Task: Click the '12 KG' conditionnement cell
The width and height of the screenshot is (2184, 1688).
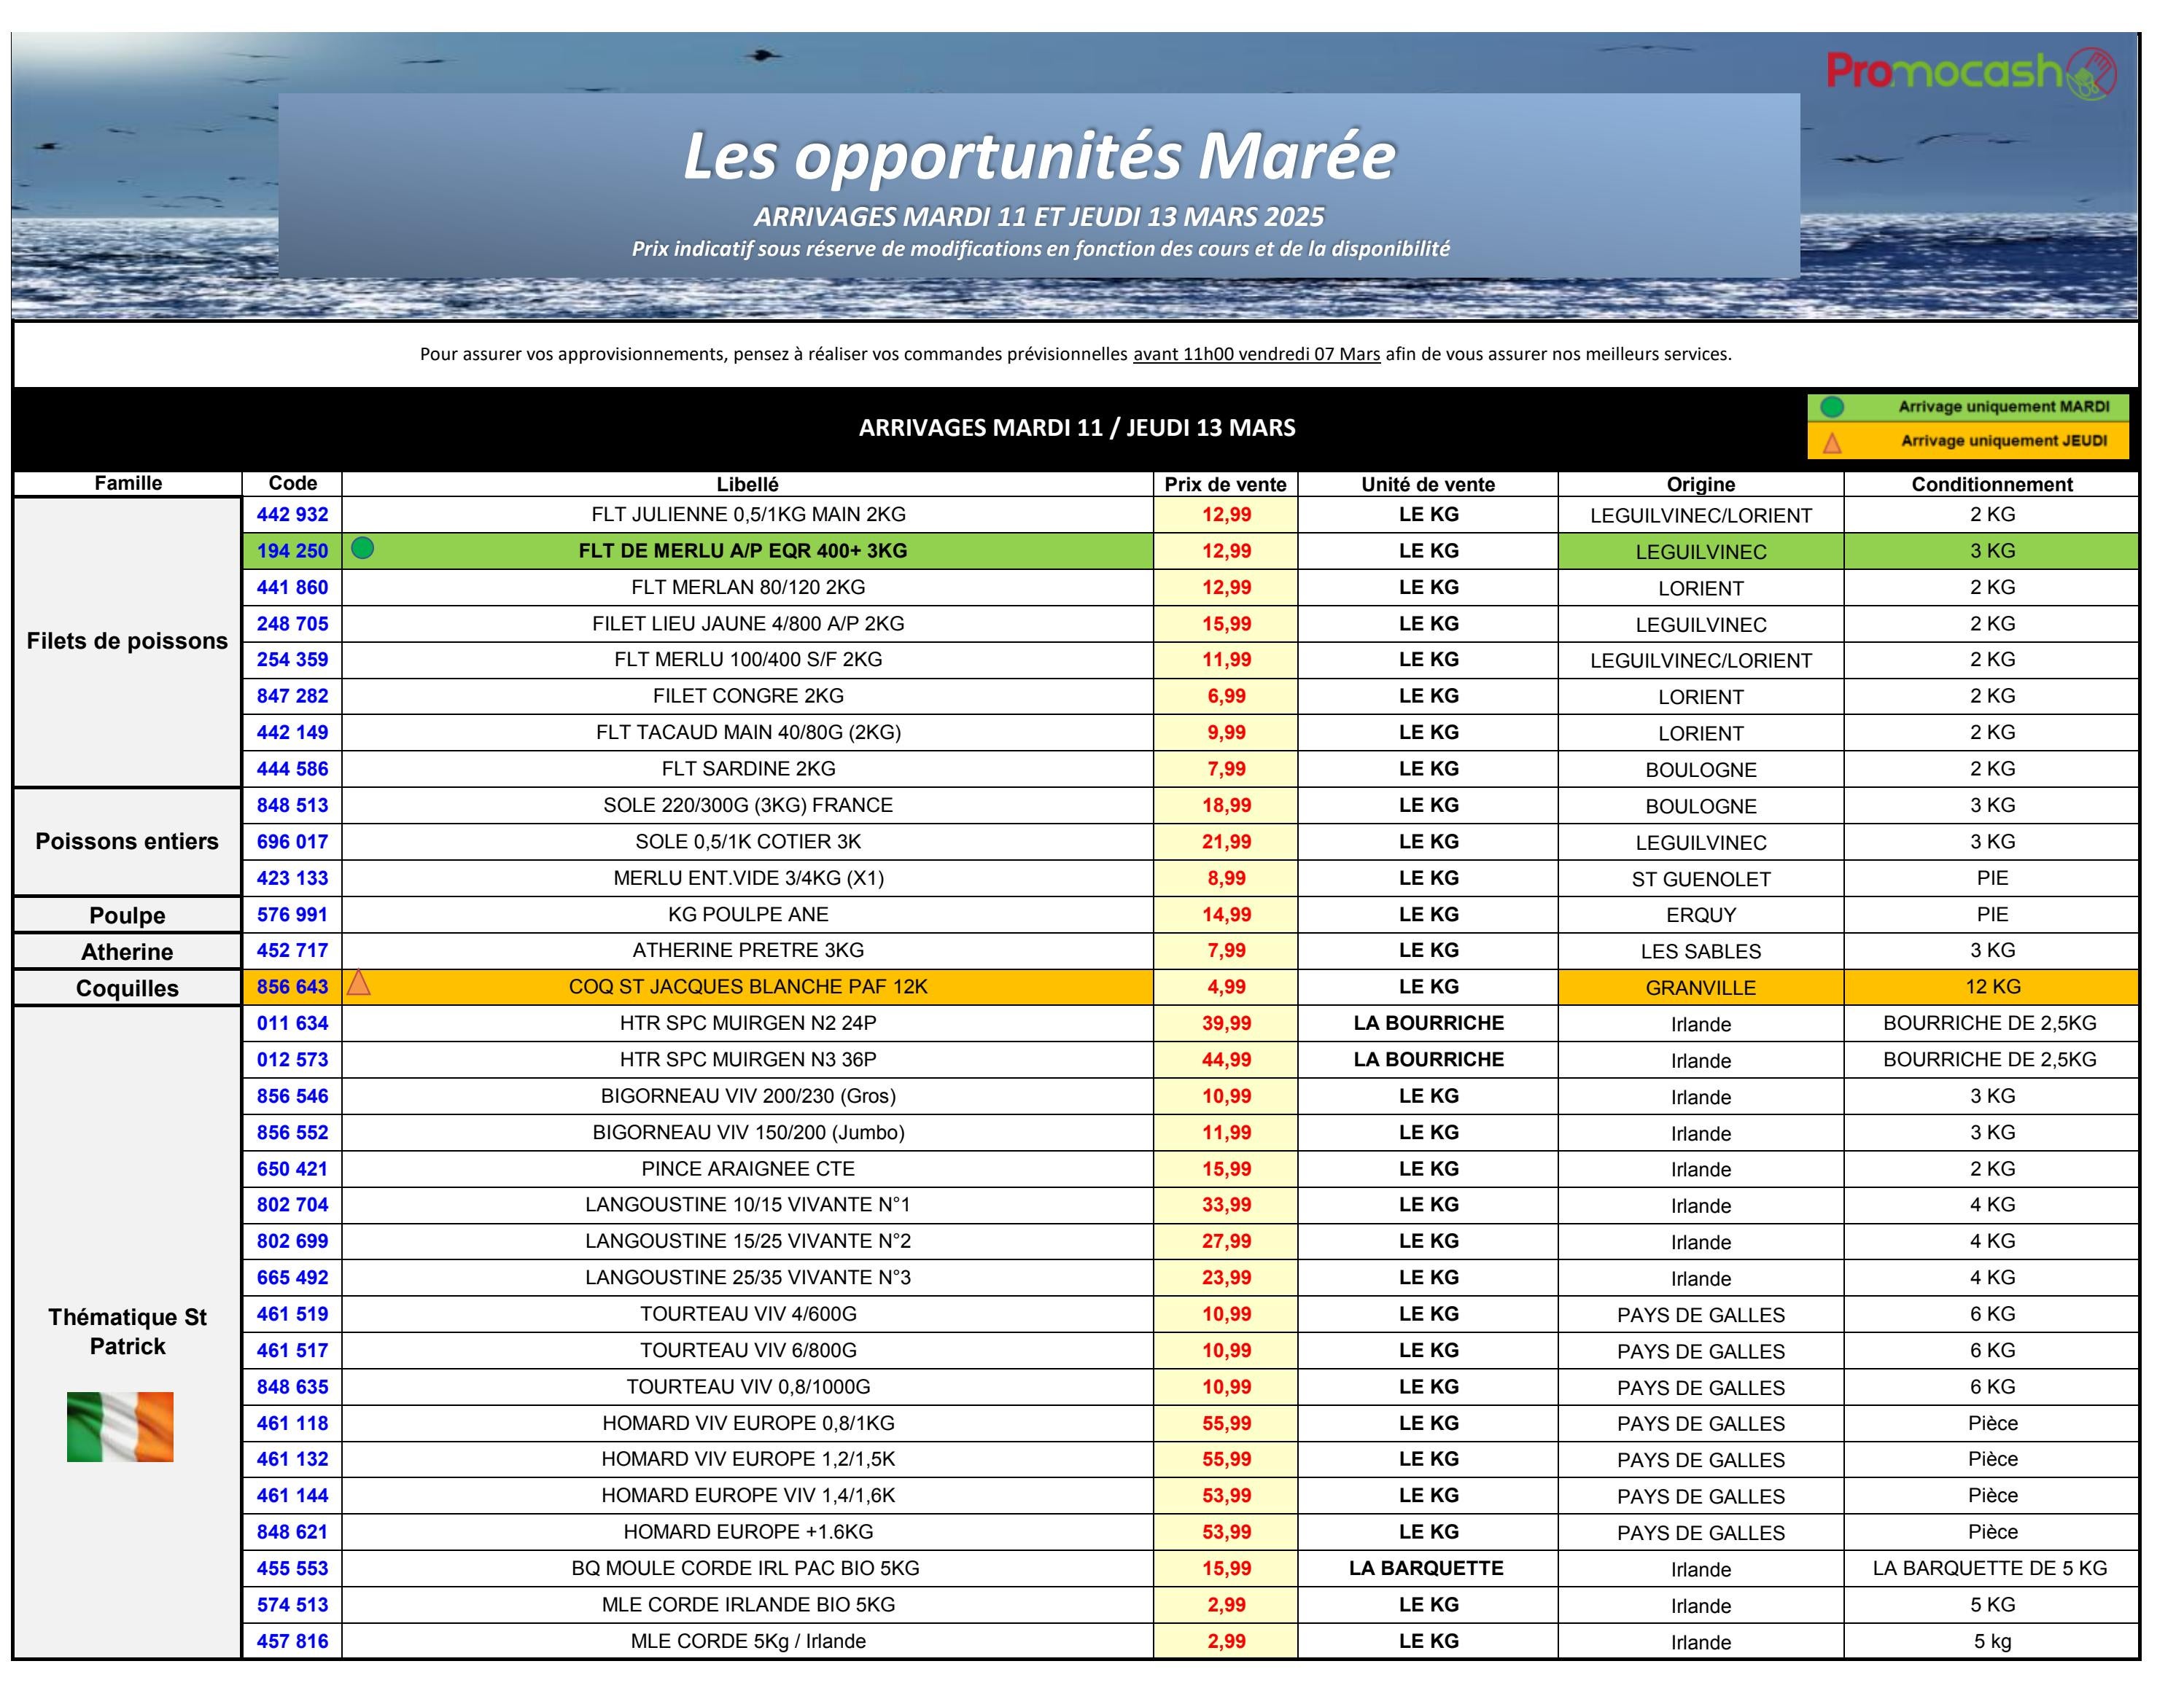Action: (1992, 986)
